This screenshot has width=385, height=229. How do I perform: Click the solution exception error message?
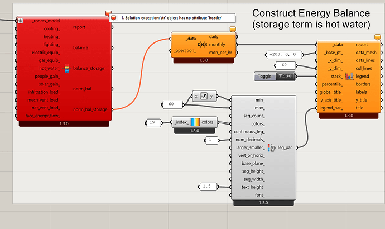(x=173, y=18)
